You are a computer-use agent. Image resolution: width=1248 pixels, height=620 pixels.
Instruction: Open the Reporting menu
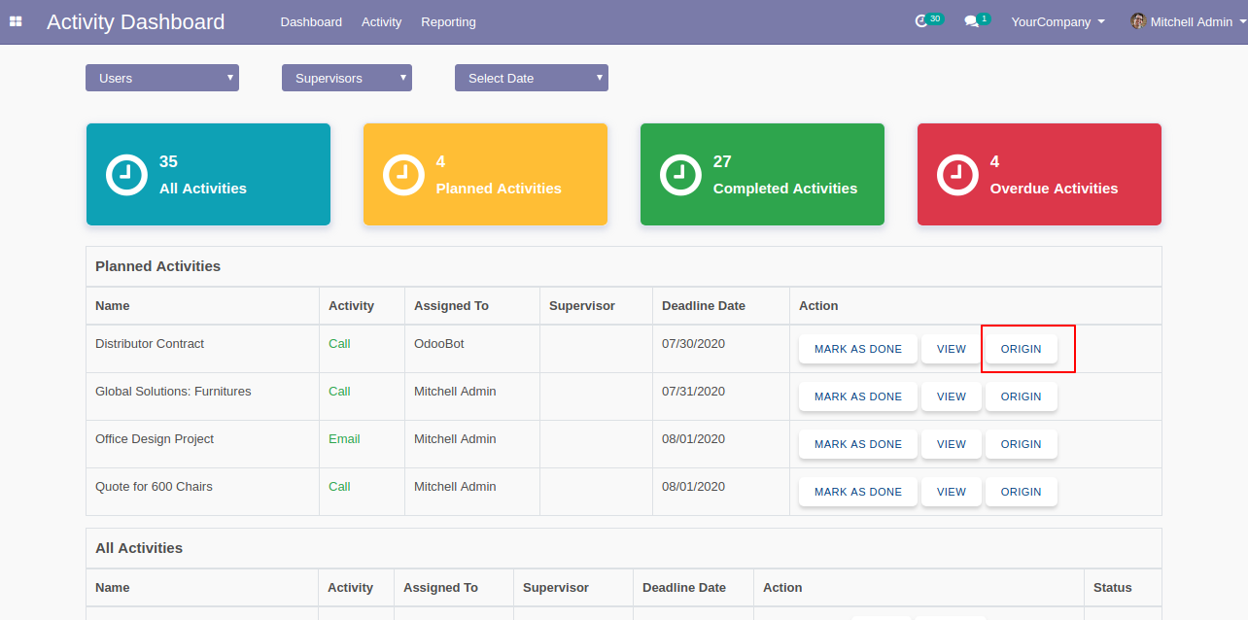tap(448, 21)
